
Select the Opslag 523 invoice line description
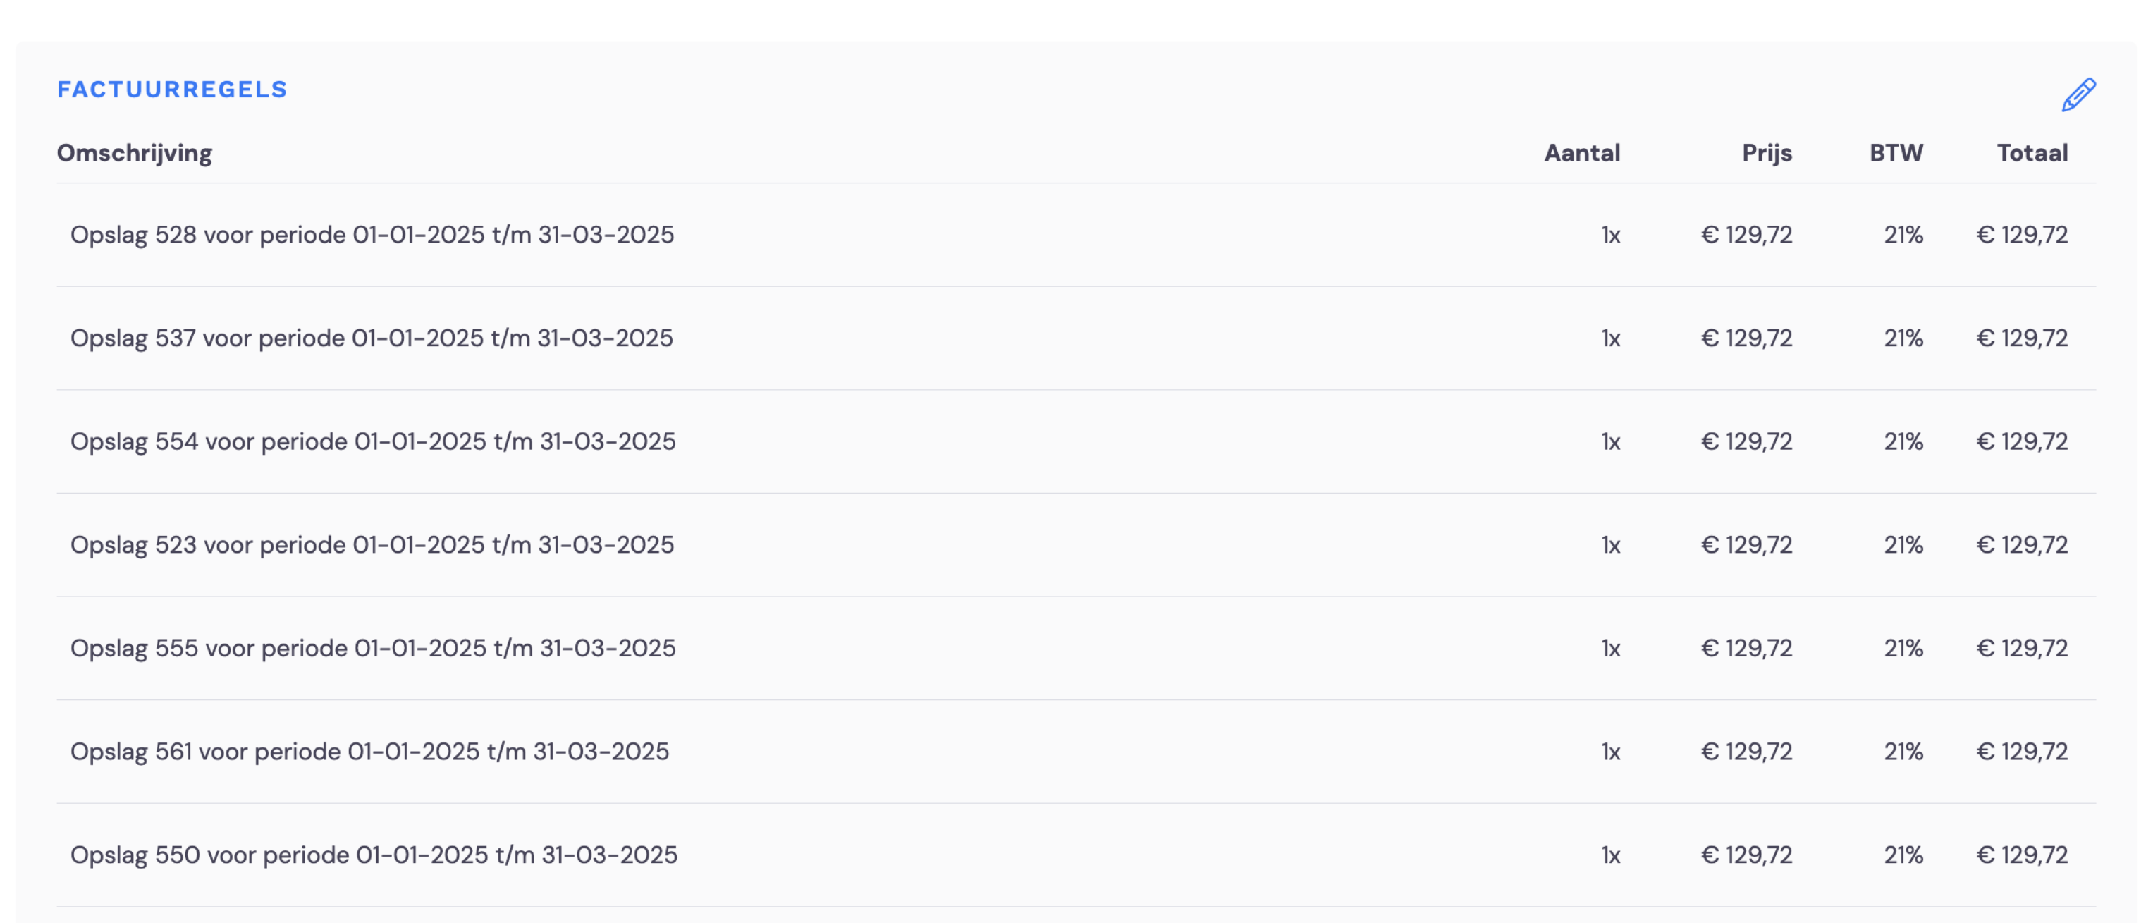(x=372, y=545)
